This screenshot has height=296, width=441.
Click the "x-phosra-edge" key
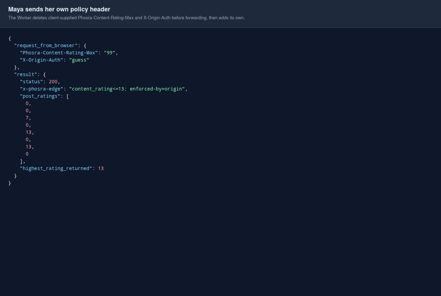pyautogui.click(x=42, y=89)
